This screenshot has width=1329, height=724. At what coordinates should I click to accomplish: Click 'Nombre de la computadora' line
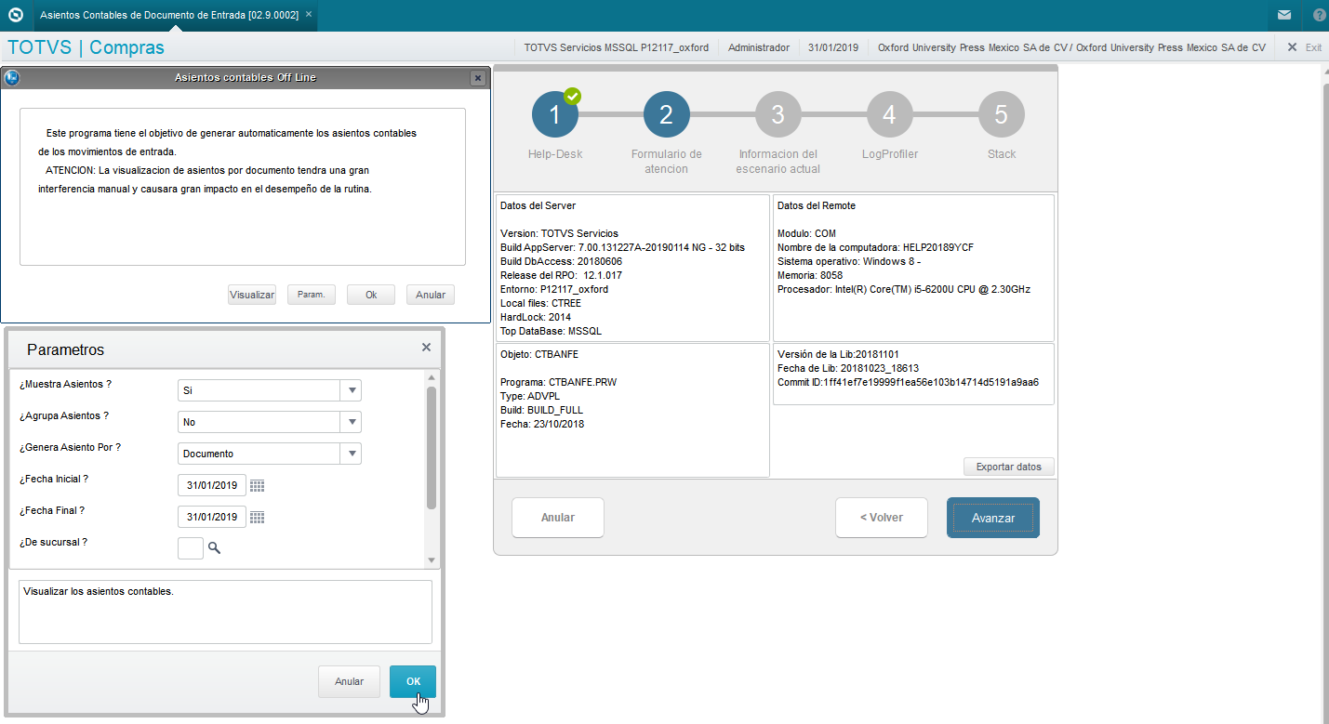[x=875, y=247]
